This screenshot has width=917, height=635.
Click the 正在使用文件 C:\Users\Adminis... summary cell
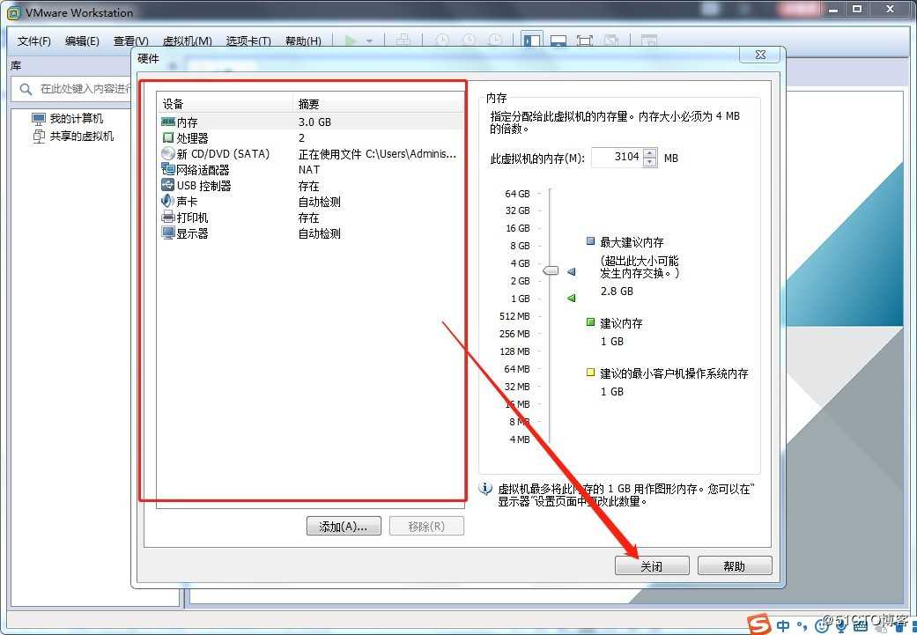pos(377,154)
